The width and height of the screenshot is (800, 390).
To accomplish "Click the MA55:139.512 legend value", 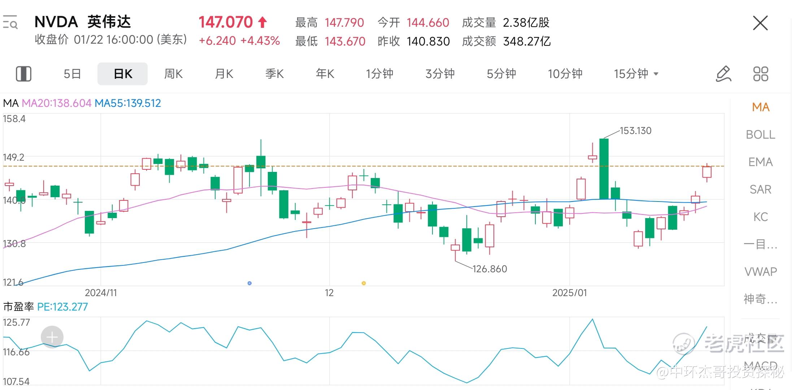I will coord(128,103).
